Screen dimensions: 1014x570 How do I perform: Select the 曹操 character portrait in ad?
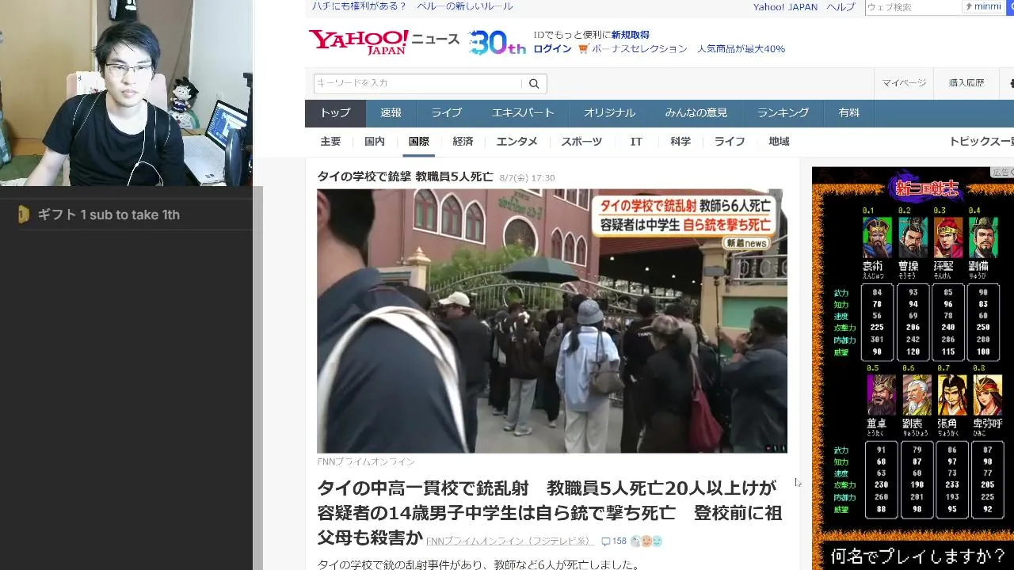(x=913, y=236)
